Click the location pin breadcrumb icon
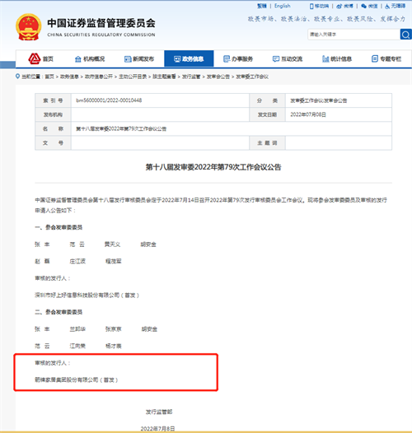412x433 pixels. coord(17,77)
